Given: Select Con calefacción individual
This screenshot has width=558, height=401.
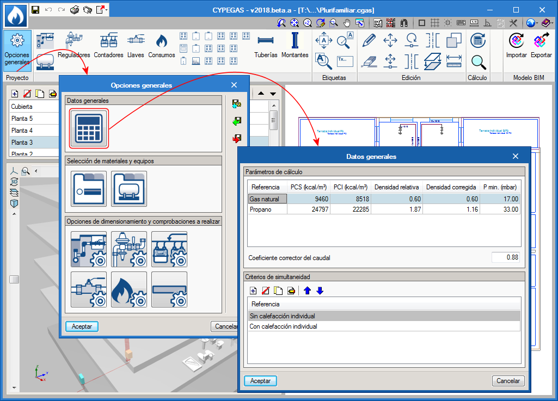Looking at the screenshot, I should [384, 326].
